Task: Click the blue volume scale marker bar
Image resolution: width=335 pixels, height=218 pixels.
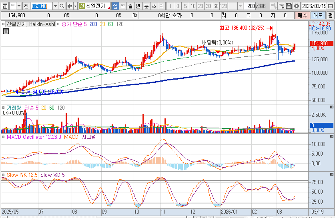Action: point(321,125)
